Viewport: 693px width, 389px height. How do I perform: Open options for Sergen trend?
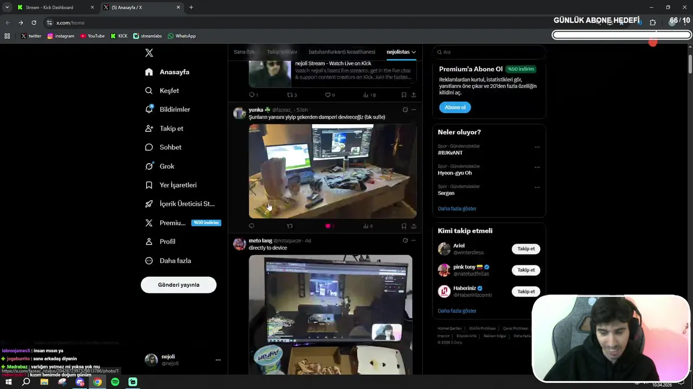(537, 187)
